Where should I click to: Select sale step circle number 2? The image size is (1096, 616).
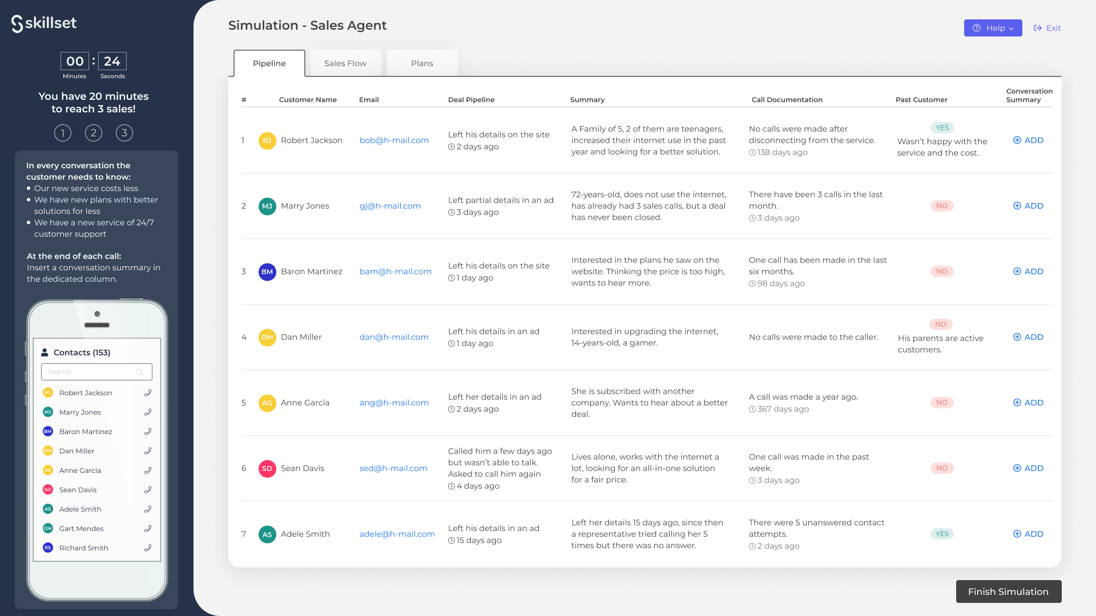click(x=94, y=133)
